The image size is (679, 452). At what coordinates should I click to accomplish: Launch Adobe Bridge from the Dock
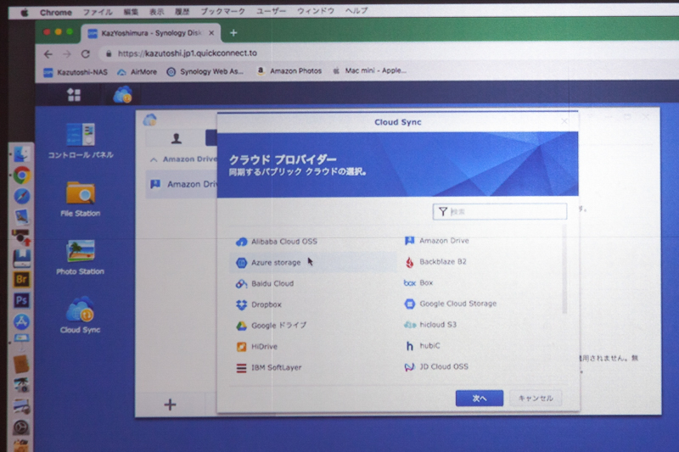(x=21, y=279)
